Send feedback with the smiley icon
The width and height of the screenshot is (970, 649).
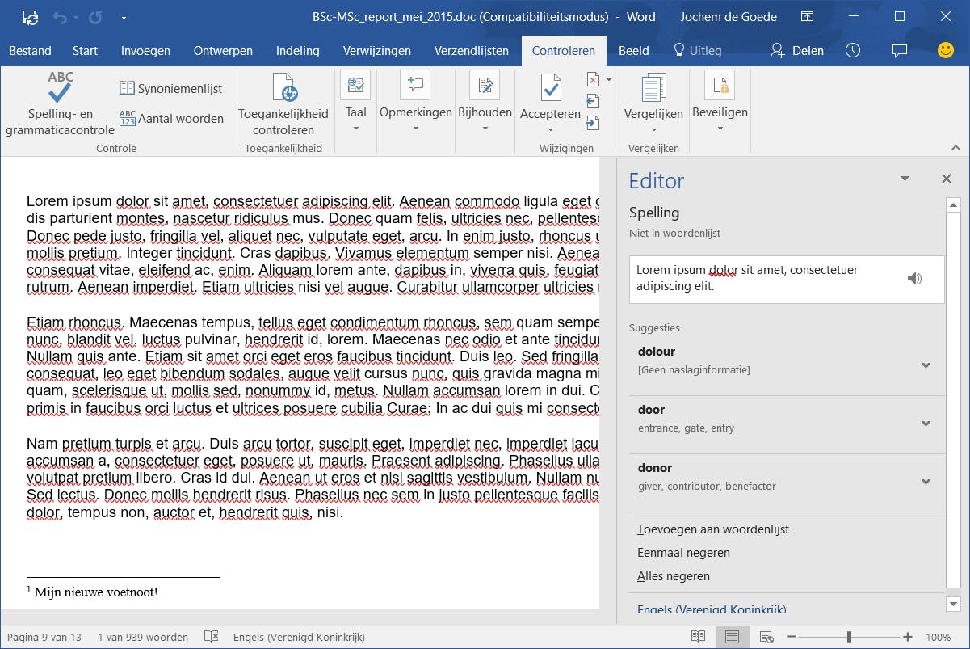945,50
